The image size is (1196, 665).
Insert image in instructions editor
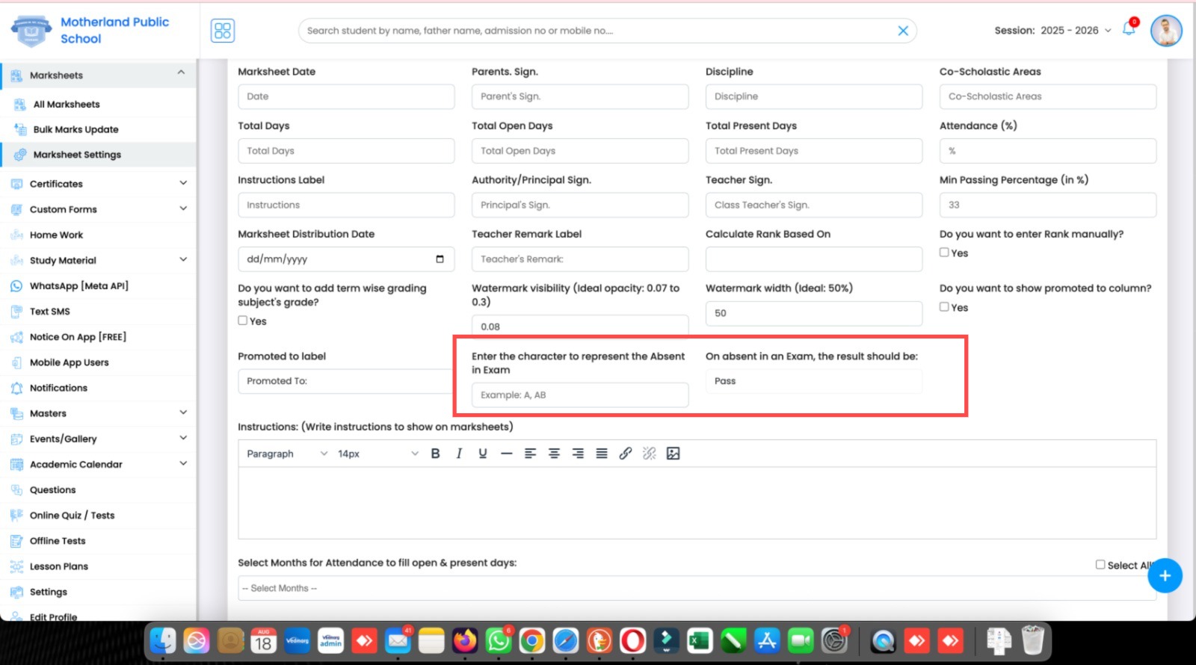point(673,454)
